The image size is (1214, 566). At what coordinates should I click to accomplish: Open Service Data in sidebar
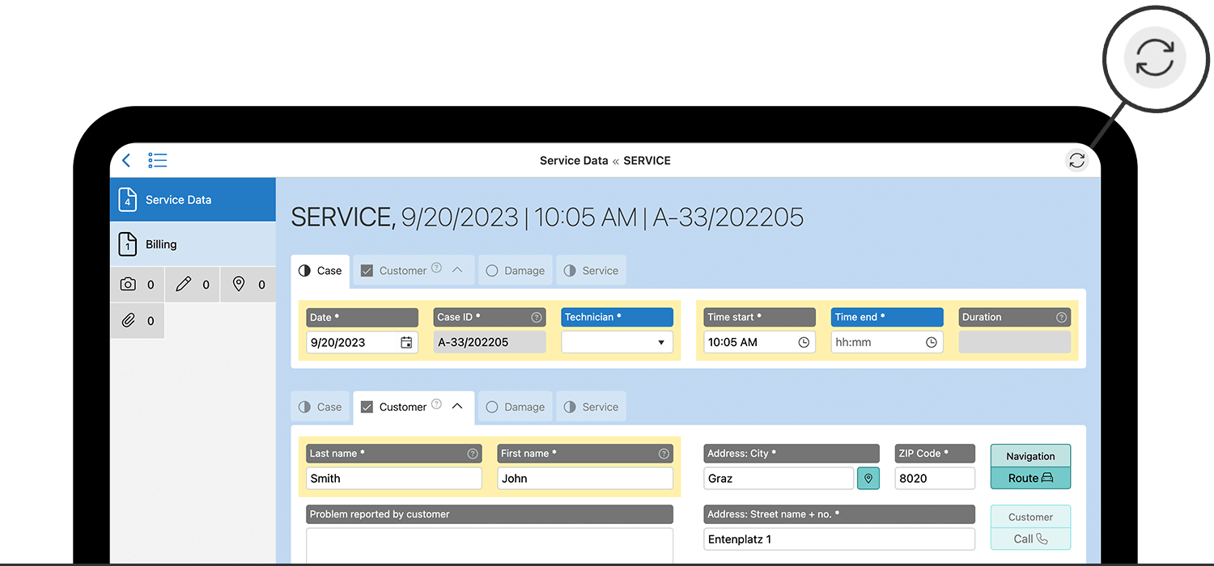[x=193, y=200]
